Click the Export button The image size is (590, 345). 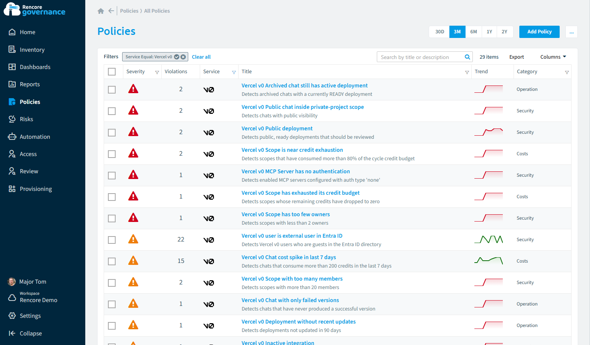click(517, 57)
